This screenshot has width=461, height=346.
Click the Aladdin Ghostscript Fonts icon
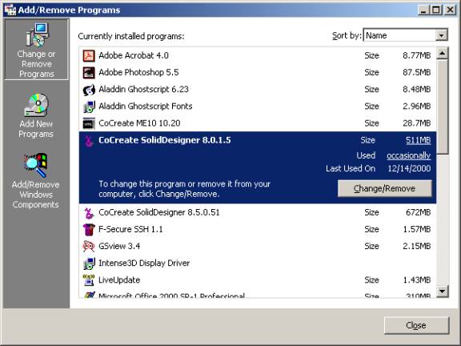pos(89,107)
